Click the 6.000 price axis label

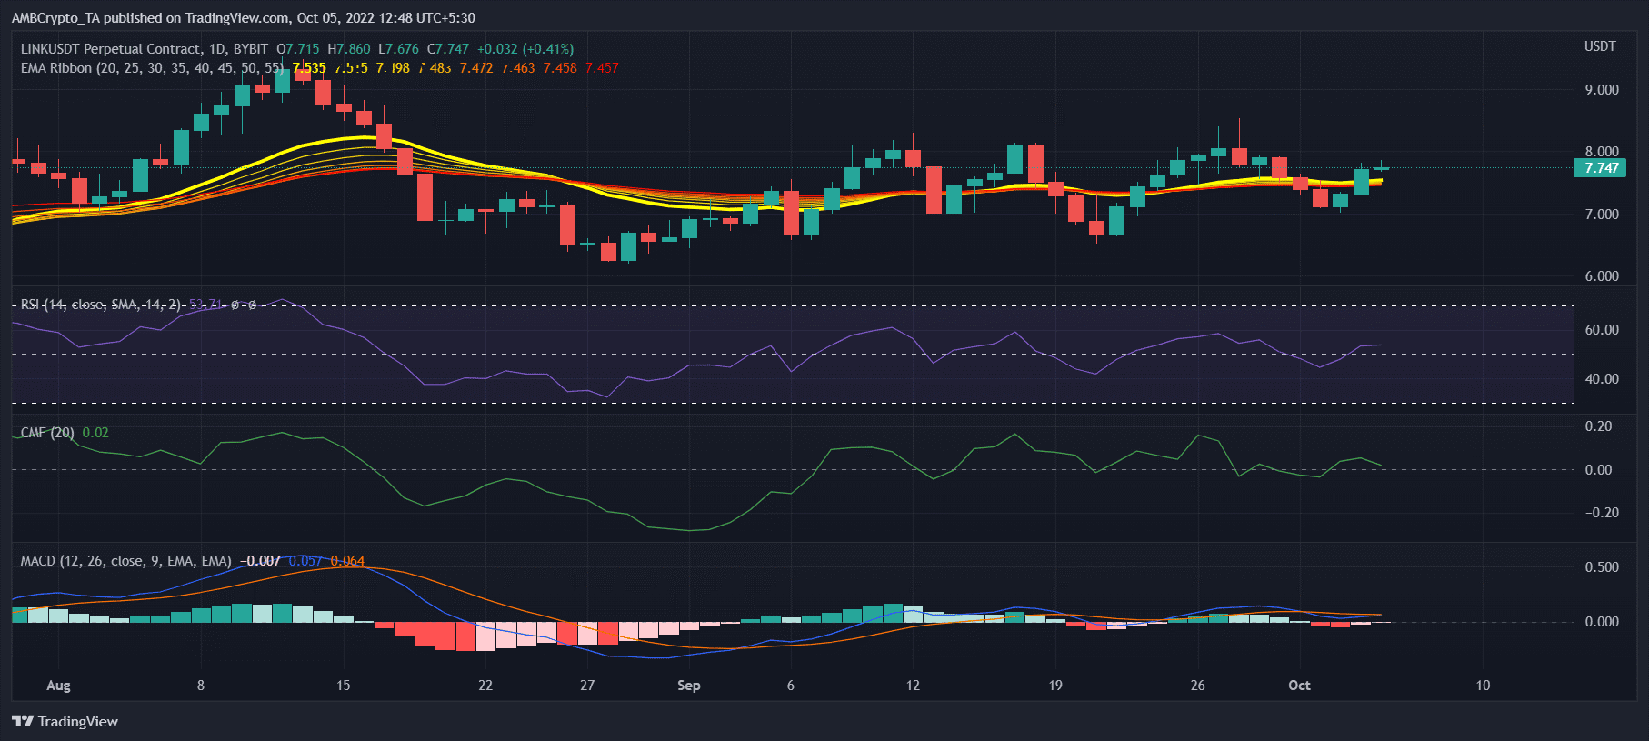1602,276
